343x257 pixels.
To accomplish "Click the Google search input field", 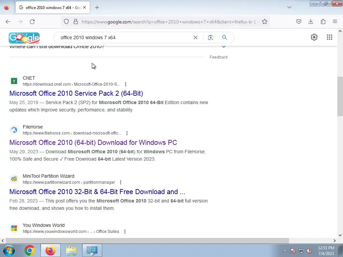I will (125, 37).
